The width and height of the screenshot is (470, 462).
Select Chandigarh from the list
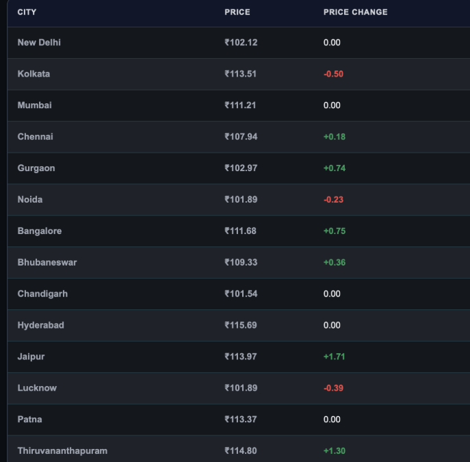[42, 294]
